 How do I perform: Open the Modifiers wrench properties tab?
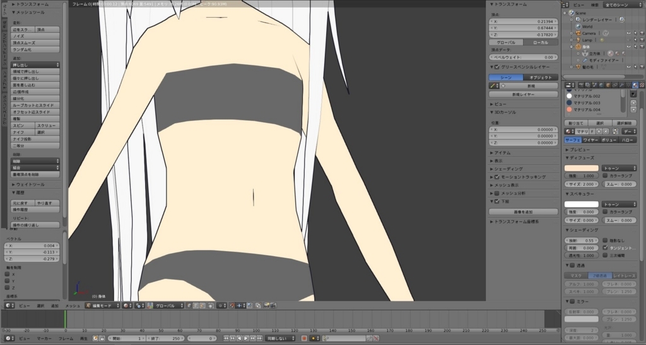click(621, 85)
